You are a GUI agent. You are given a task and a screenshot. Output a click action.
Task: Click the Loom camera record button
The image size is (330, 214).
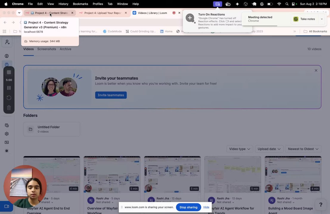[x=7, y=206]
